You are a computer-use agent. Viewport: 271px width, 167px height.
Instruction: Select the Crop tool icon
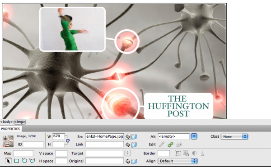pyautogui.click(x=178, y=153)
